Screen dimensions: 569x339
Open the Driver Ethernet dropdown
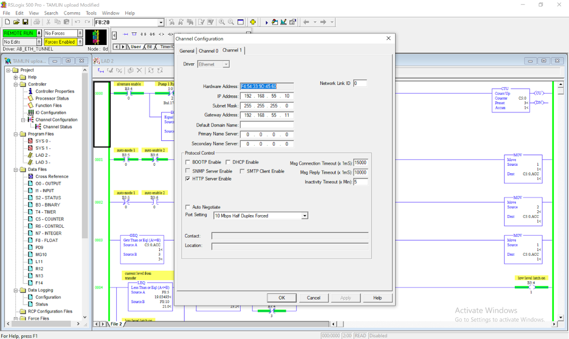click(x=226, y=64)
